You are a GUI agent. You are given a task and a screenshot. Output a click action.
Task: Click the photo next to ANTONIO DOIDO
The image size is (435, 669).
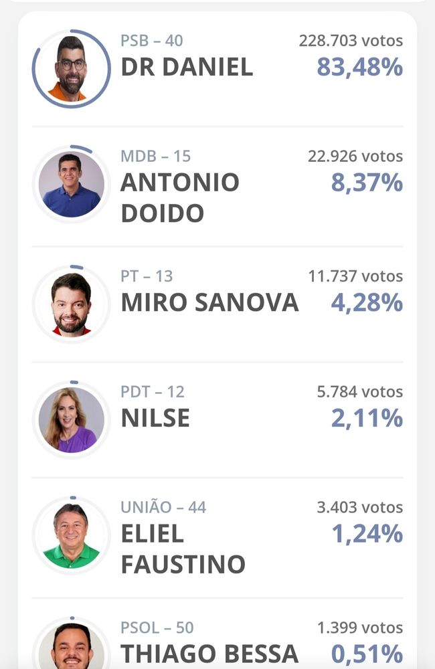71,185
